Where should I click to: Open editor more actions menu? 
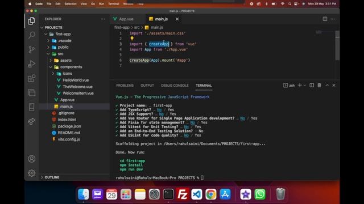tap(333, 19)
